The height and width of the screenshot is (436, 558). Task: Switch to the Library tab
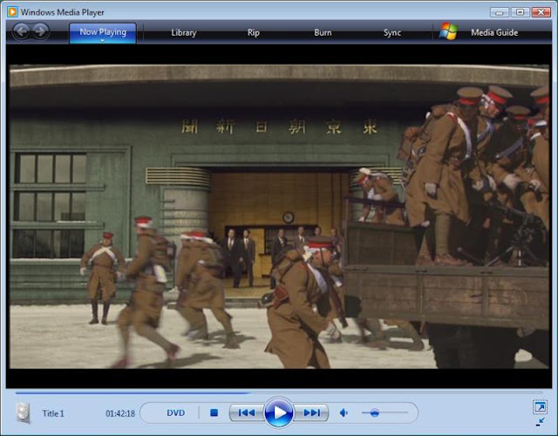pyautogui.click(x=184, y=33)
